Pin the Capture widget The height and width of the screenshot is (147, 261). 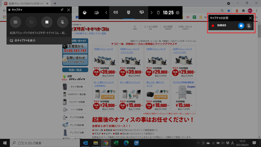(x=62, y=10)
